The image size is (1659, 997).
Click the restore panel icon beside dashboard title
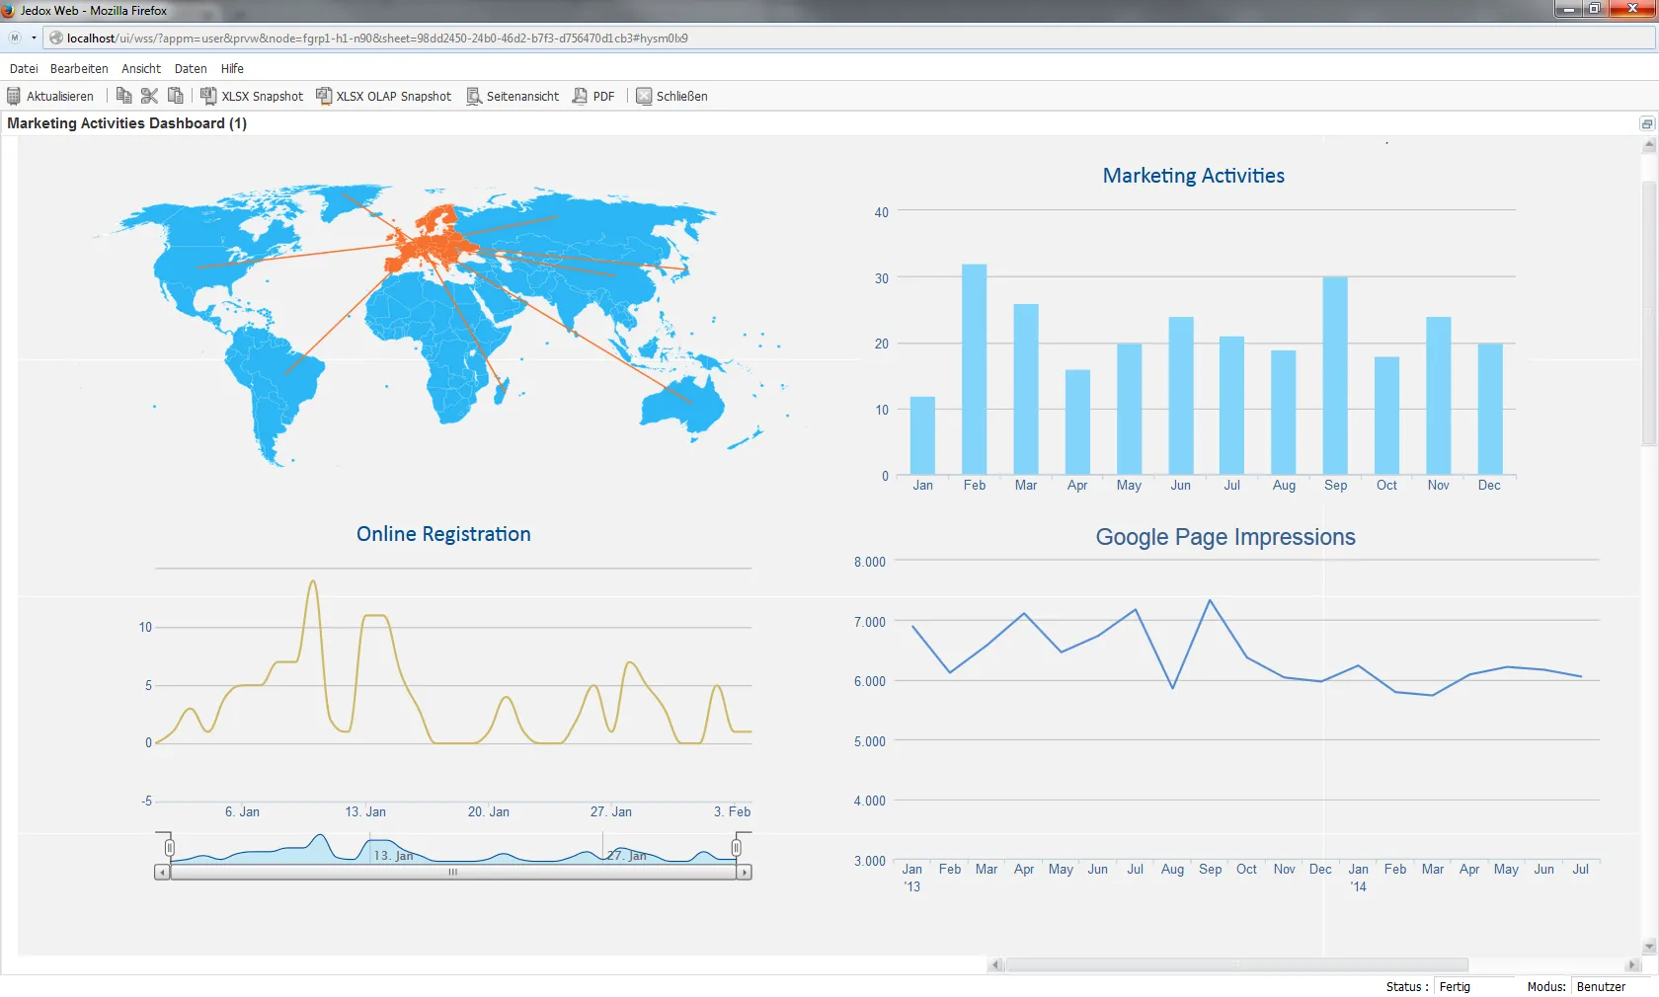click(1646, 123)
